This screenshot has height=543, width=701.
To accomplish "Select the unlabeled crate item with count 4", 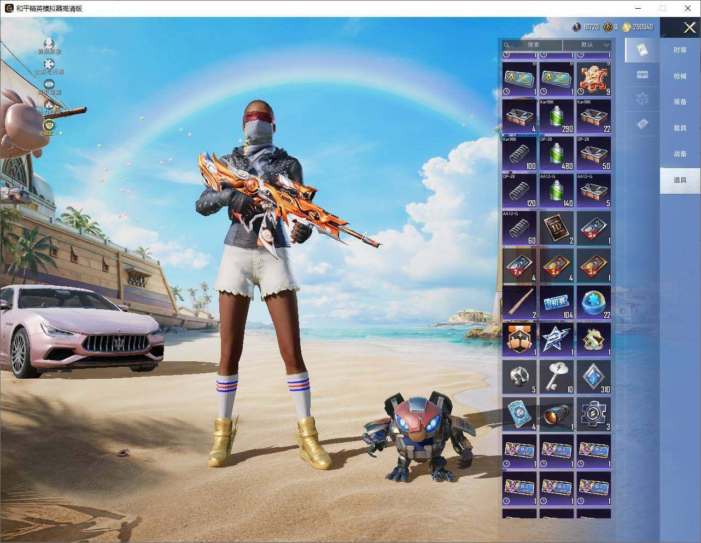I will 519,116.
